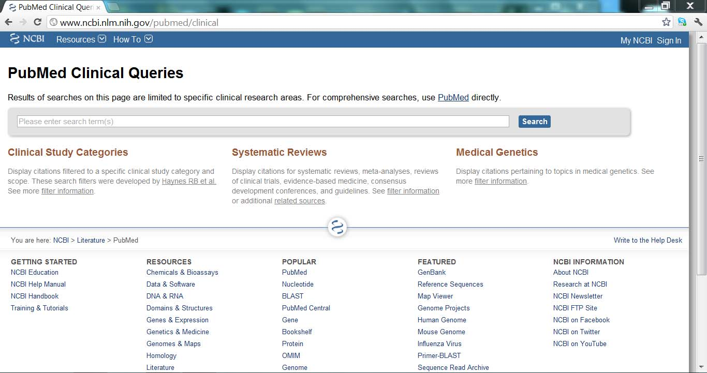
Task: Open About NCBI link
Action: [x=571, y=272]
